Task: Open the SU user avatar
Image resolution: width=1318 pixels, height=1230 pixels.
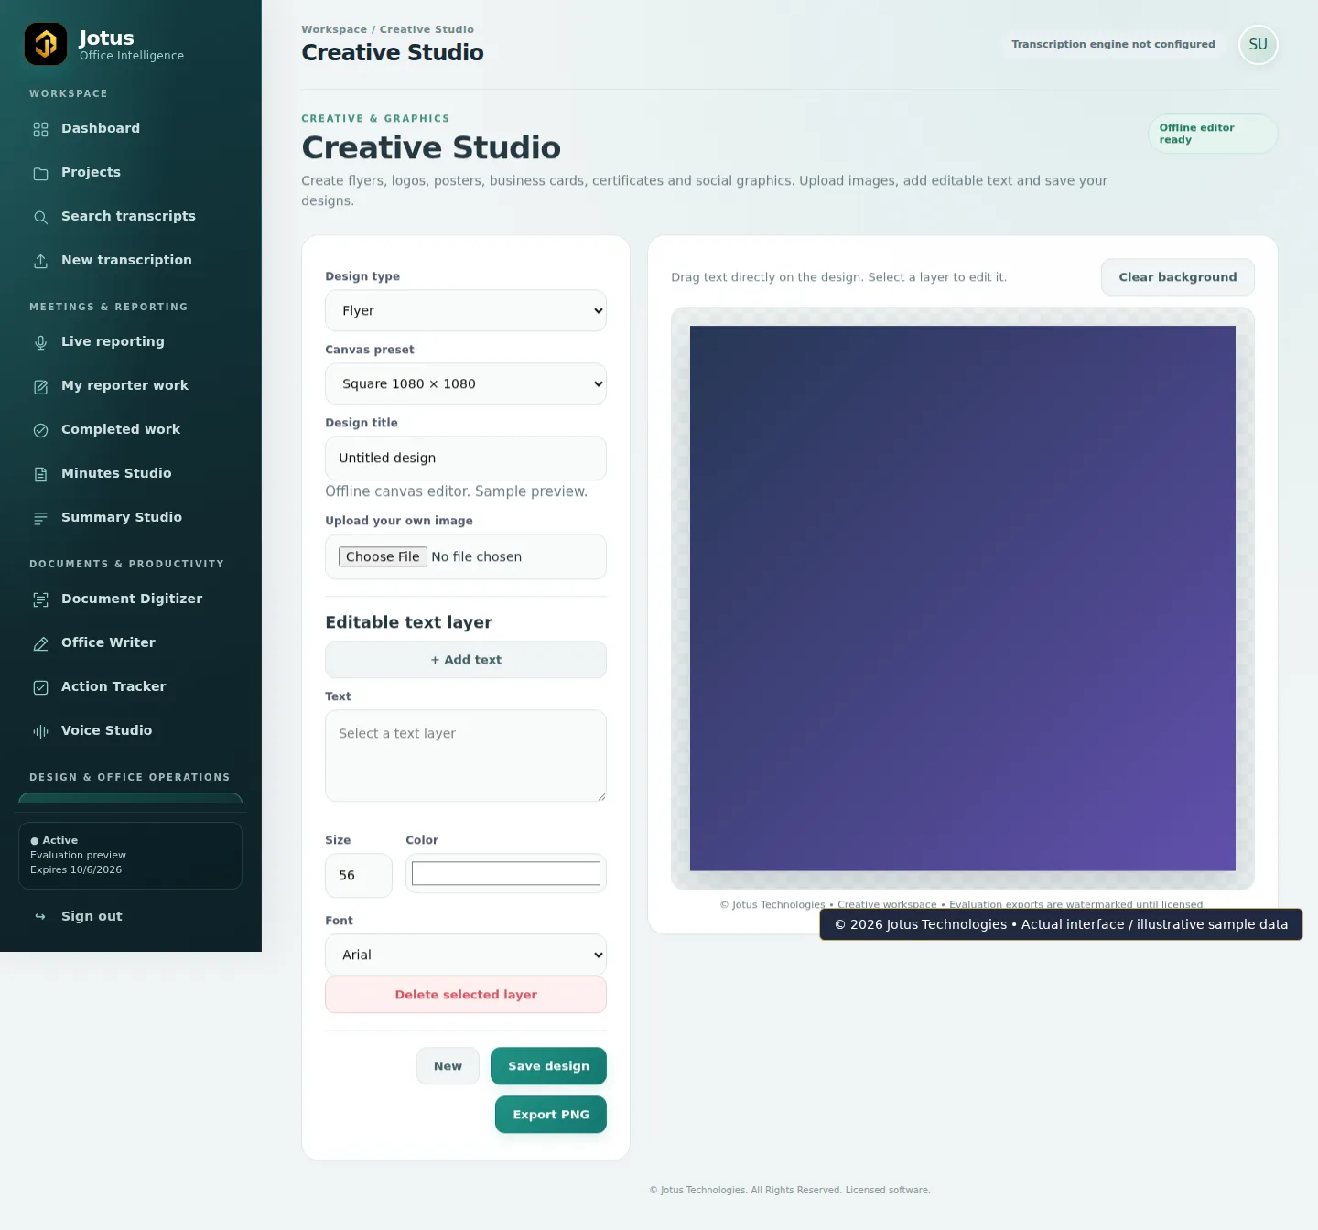Action: point(1258,45)
